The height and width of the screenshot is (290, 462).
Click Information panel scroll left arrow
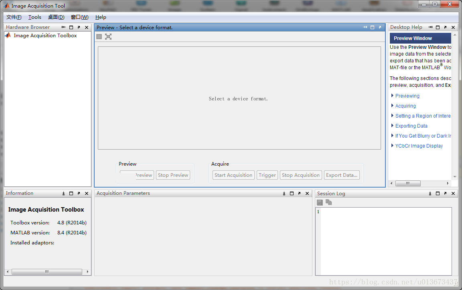tap(7, 272)
